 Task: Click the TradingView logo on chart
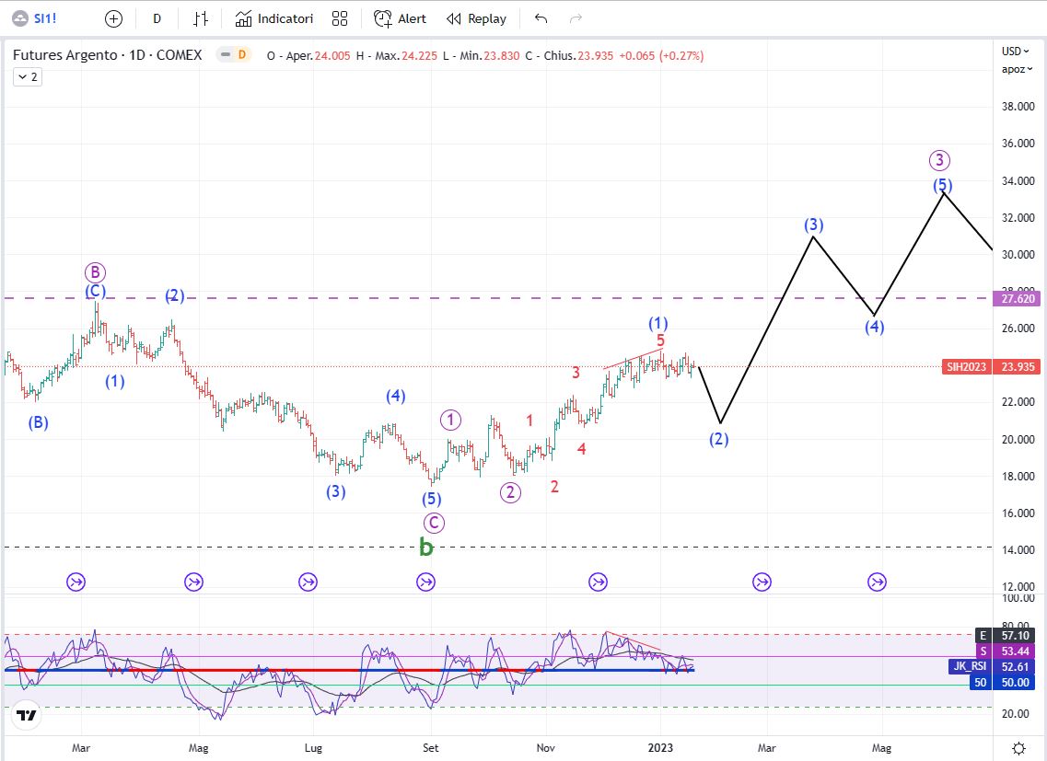click(27, 715)
